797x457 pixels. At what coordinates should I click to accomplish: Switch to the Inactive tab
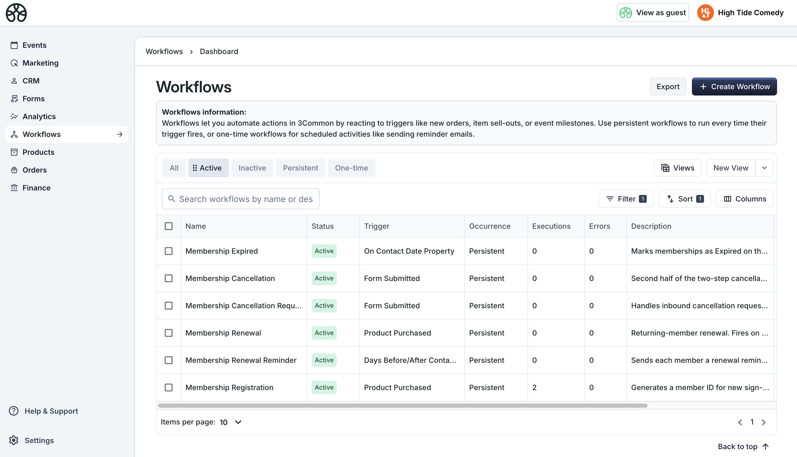point(252,168)
